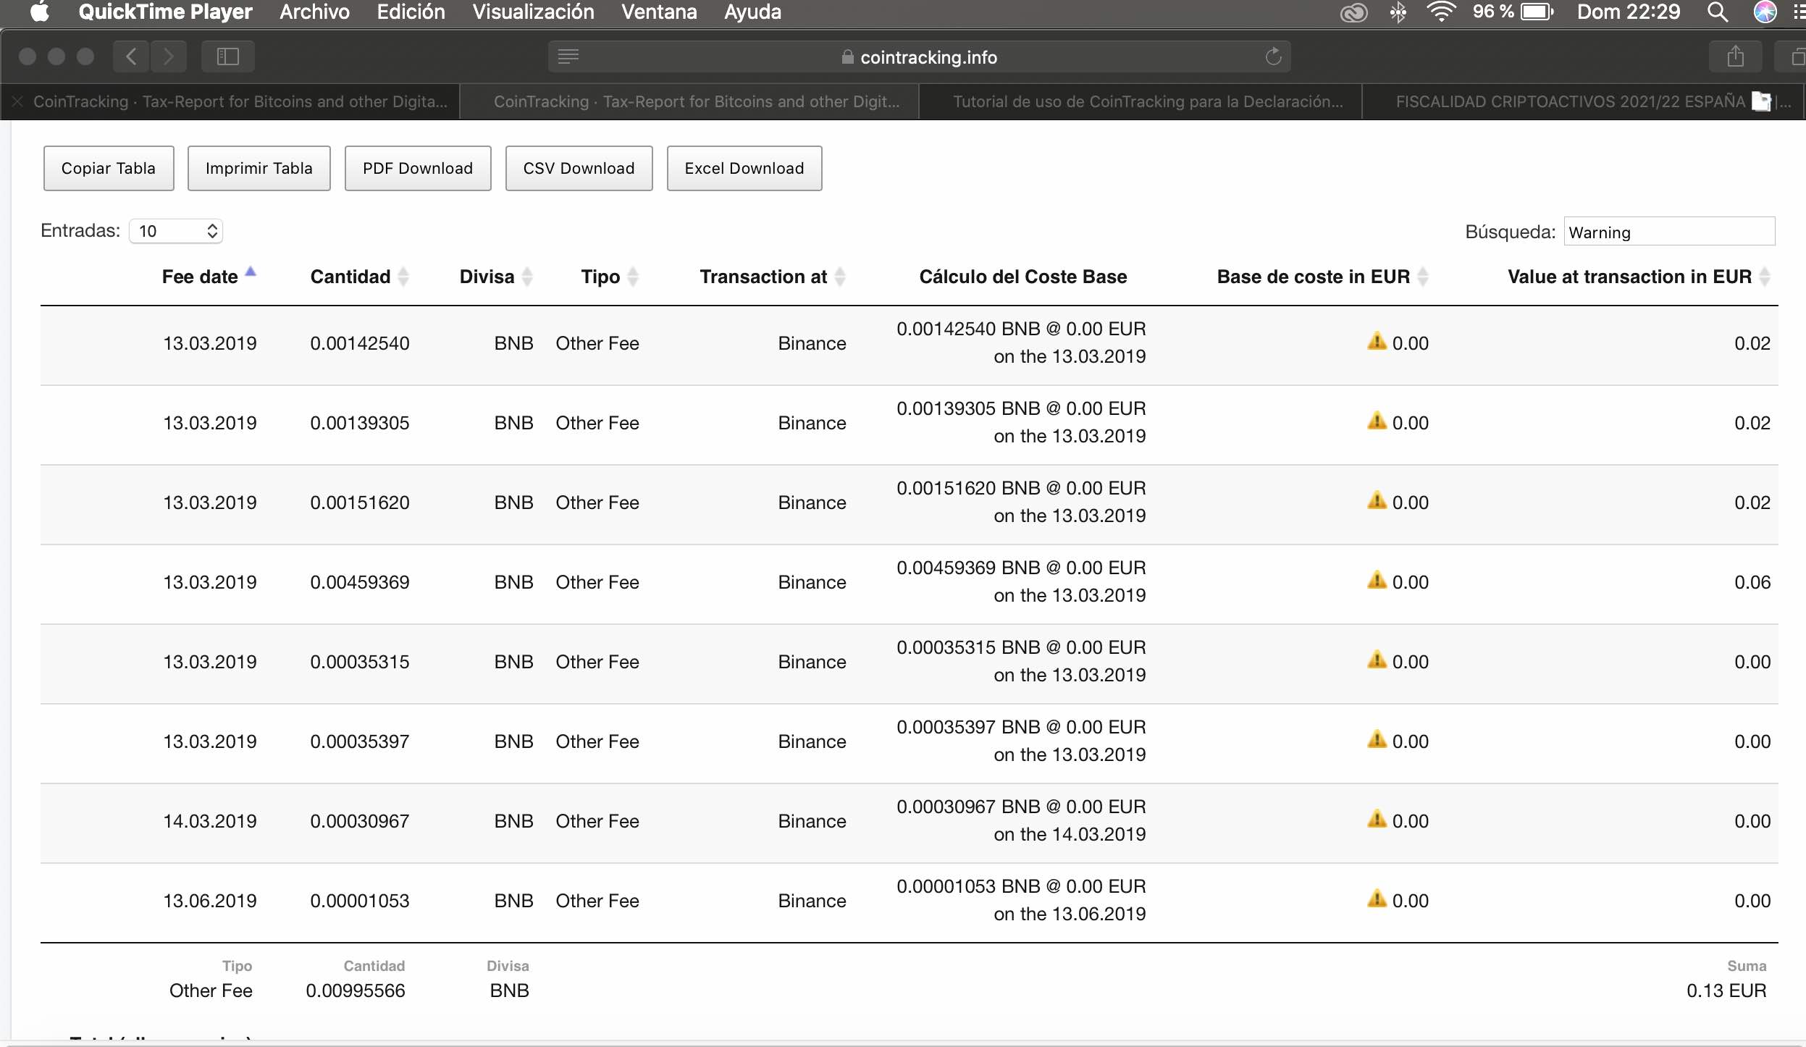This screenshot has height=1047, width=1806.
Task: Sort by Value at transaction in EUR column
Action: [1639, 276]
